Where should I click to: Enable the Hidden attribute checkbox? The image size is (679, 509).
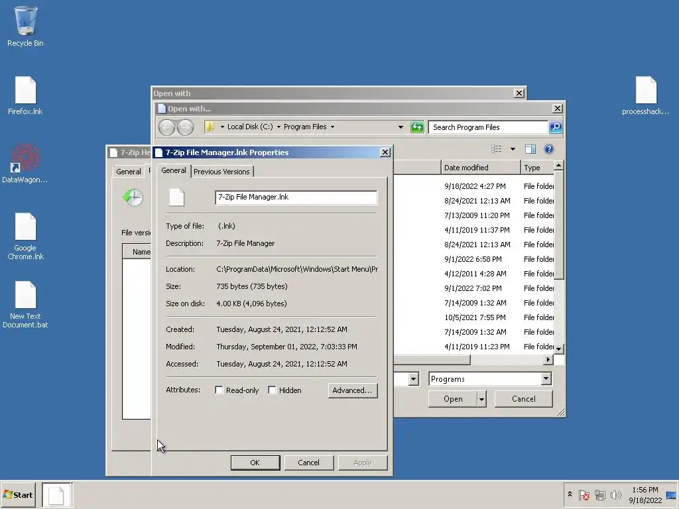[272, 390]
